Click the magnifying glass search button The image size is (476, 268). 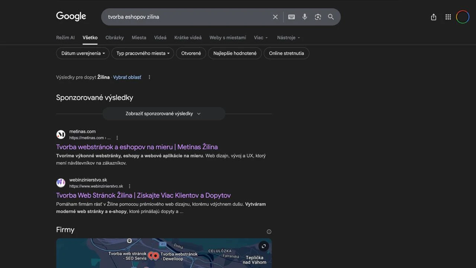coord(331,17)
